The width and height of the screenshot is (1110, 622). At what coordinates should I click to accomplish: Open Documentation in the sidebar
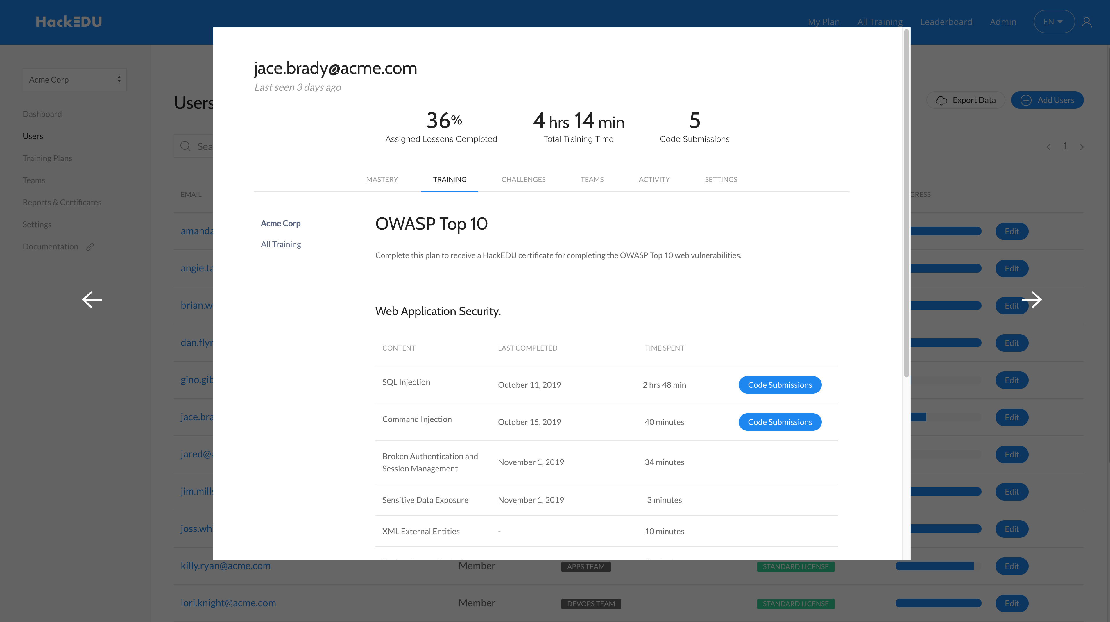pyautogui.click(x=51, y=246)
